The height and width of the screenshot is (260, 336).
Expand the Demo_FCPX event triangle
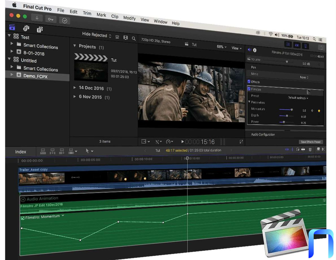coord(12,75)
